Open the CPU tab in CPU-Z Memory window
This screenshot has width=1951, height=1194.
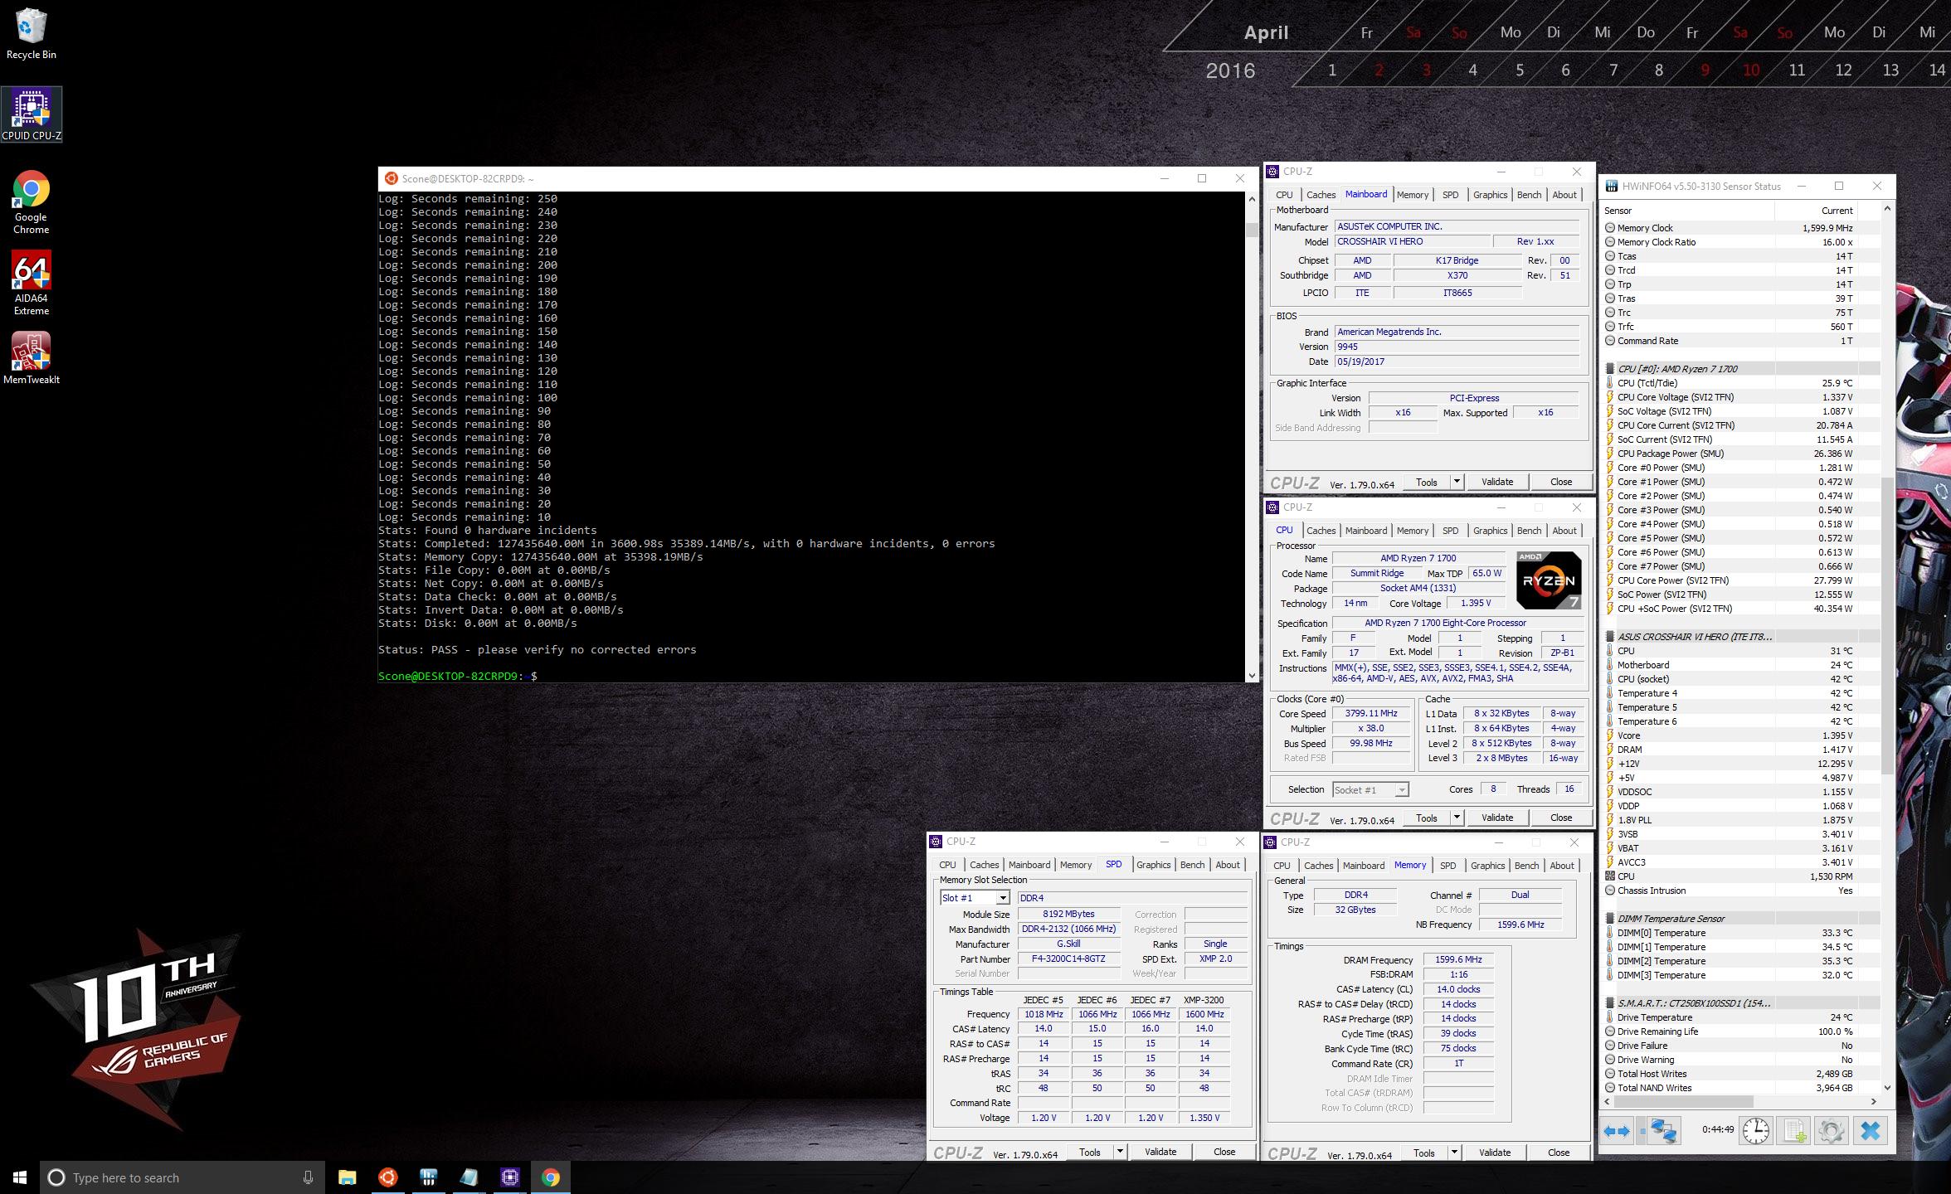point(1282,866)
